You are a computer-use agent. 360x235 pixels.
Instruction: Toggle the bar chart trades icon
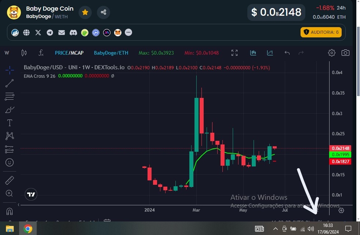click(x=270, y=53)
